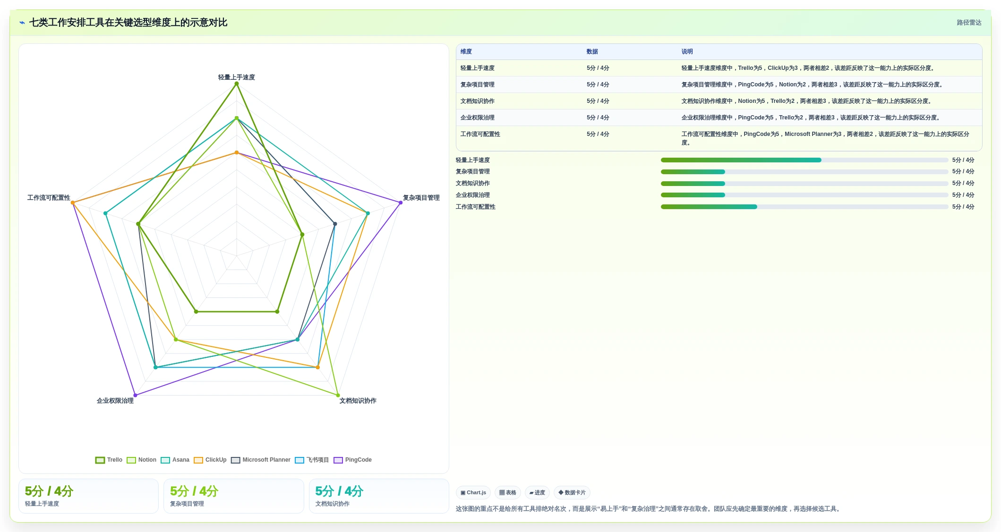1001x532 pixels.
Task: Click the 表格 tag
Action: (508, 493)
